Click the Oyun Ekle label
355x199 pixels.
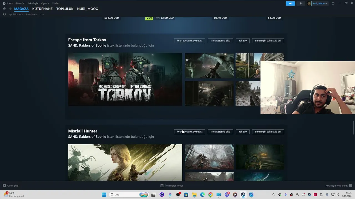click(12, 186)
